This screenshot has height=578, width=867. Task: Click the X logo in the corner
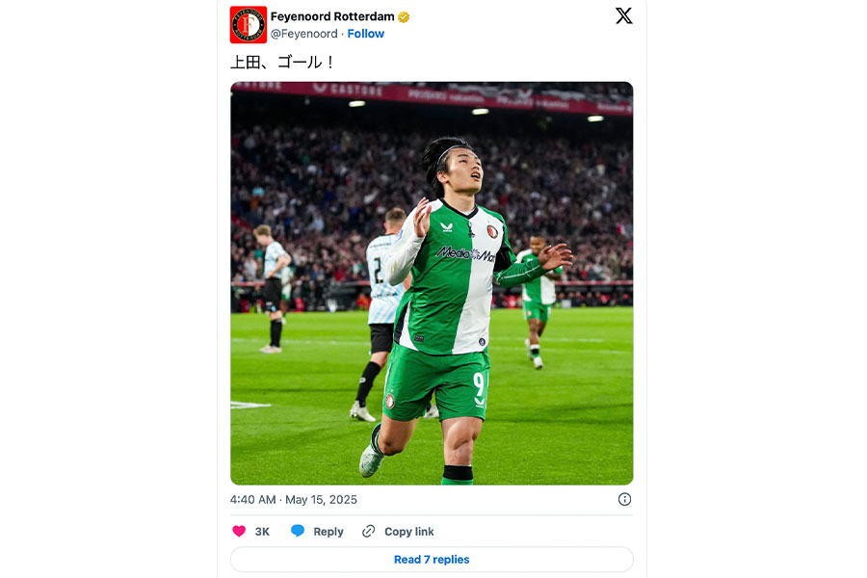pos(624,15)
